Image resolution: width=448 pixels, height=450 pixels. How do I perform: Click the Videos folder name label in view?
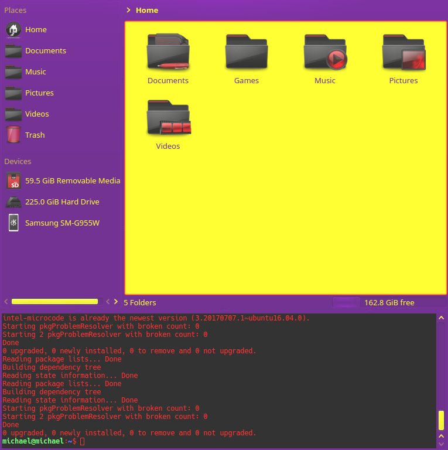(168, 146)
